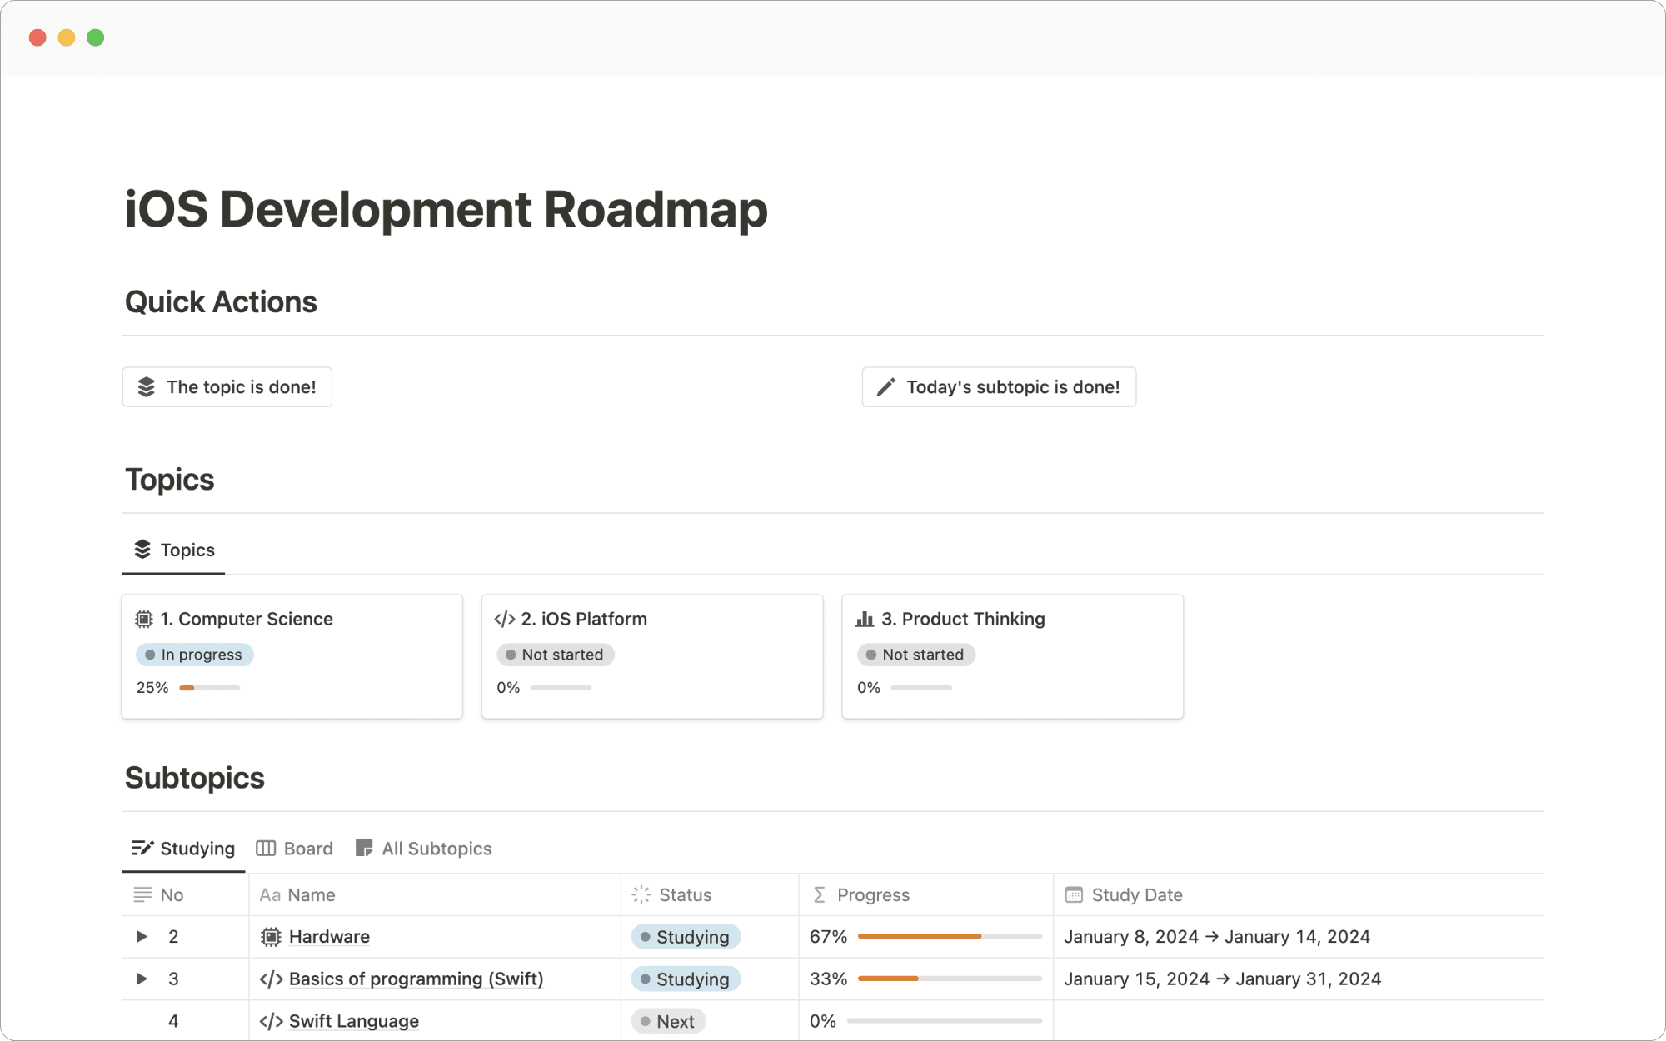1666x1041 pixels.
Task: Click the progress bar on the Computer Science card
Action: coord(209,688)
